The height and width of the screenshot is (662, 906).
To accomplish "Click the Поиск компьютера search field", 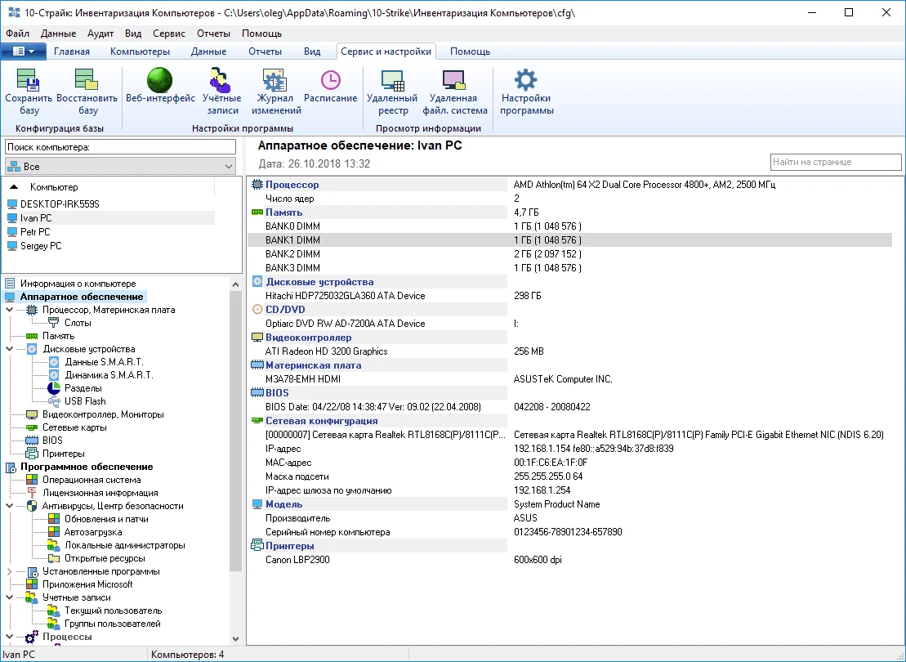I will [120, 147].
